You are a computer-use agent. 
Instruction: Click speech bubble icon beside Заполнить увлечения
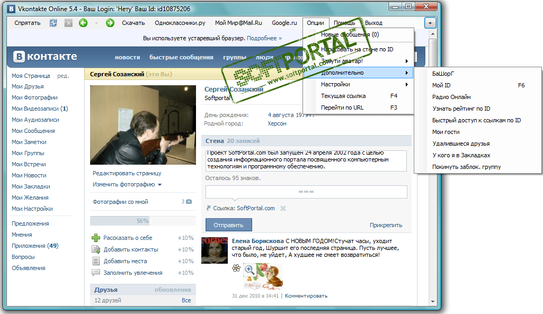tap(95, 273)
